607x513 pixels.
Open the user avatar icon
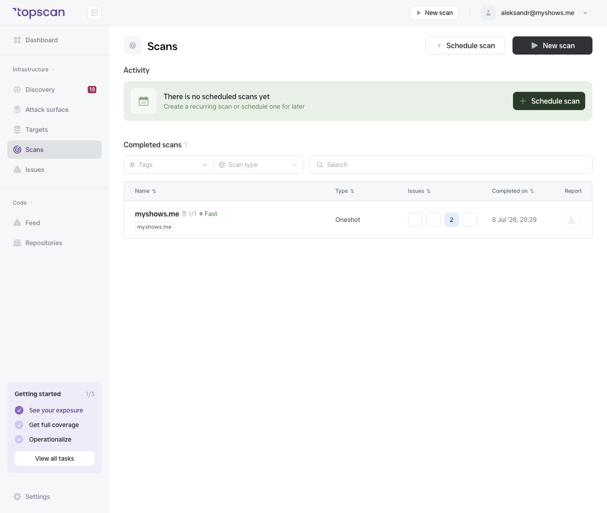click(488, 13)
